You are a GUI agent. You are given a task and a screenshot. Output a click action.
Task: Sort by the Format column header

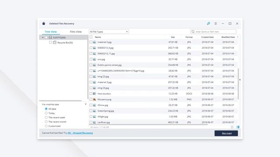(189, 37)
